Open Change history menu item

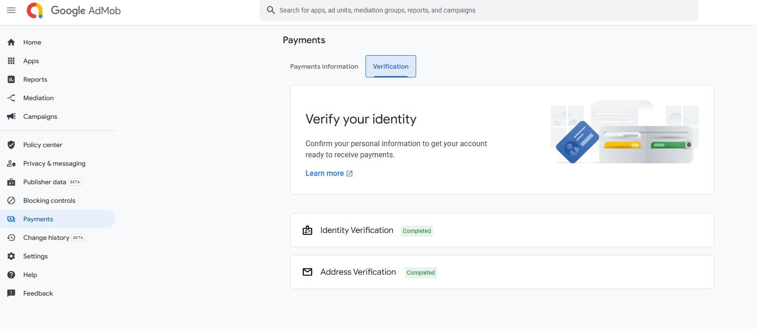pos(58,238)
